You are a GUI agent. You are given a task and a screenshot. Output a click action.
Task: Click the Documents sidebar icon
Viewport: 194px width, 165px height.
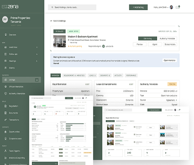(5, 113)
